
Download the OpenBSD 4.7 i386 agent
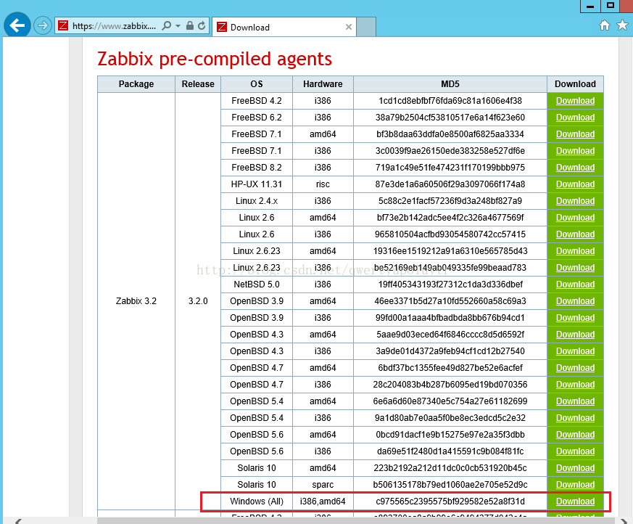[x=575, y=385]
